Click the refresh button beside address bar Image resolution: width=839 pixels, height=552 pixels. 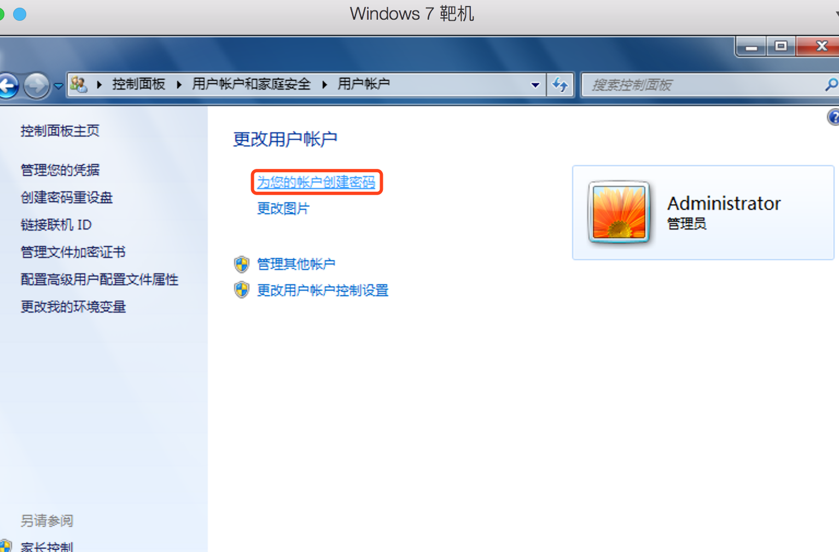[560, 85]
